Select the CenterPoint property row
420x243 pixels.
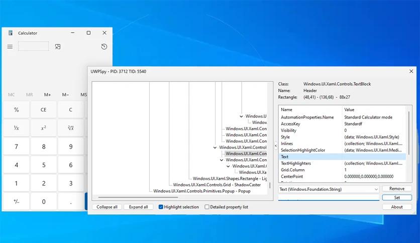tap(343, 176)
